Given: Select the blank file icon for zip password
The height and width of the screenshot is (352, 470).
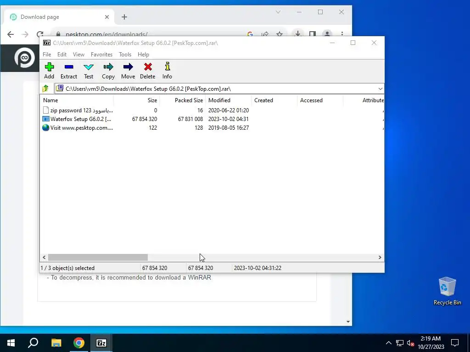Looking at the screenshot, I should 45,110.
